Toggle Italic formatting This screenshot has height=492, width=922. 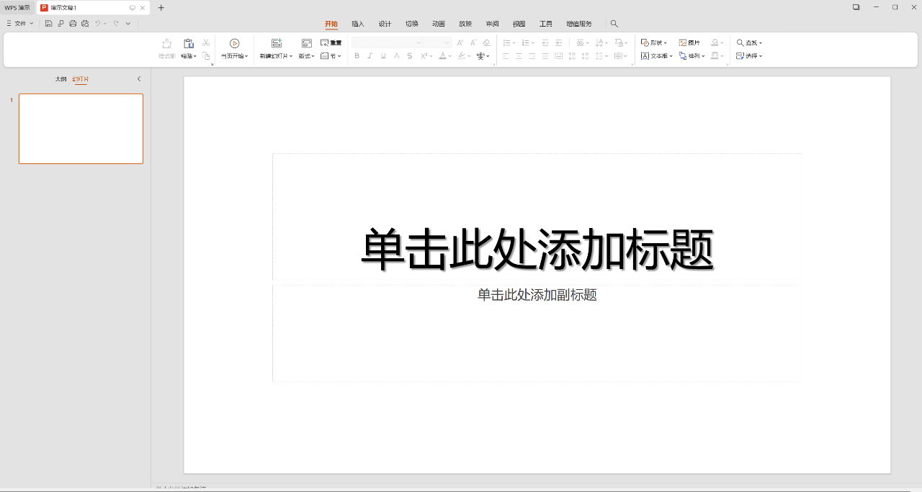tap(370, 56)
